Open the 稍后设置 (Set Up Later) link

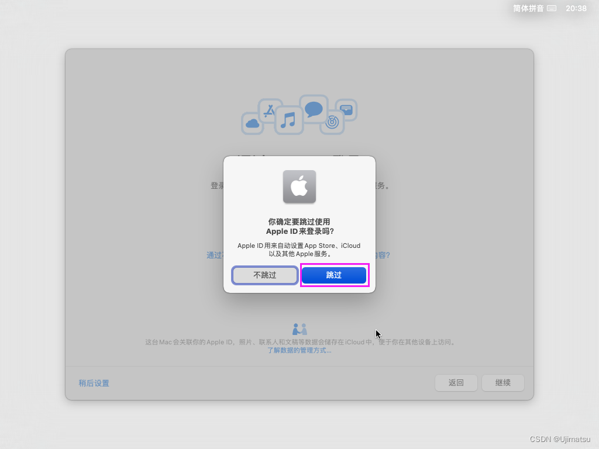(x=94, y=383)
